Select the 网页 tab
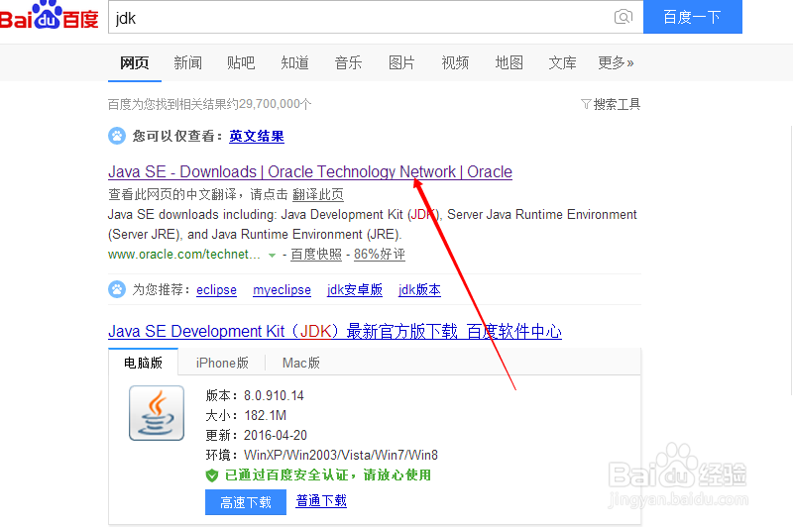 (x=135, y=62)
